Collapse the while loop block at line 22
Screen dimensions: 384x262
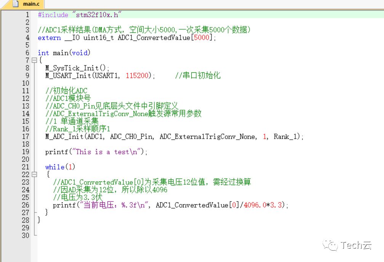(x=34, y=174)
